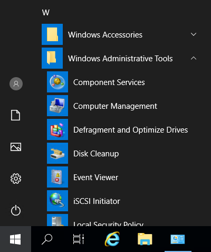Launch Internet Explorer from taskbar
The width and height of the screenshot is (211, 252).
tap(112, 239)
